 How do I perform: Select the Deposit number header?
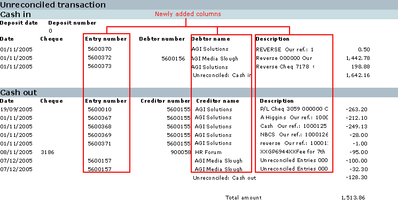72,23
